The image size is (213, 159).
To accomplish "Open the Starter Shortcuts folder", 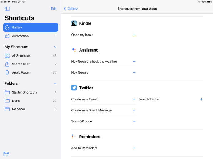I will 31,92.
